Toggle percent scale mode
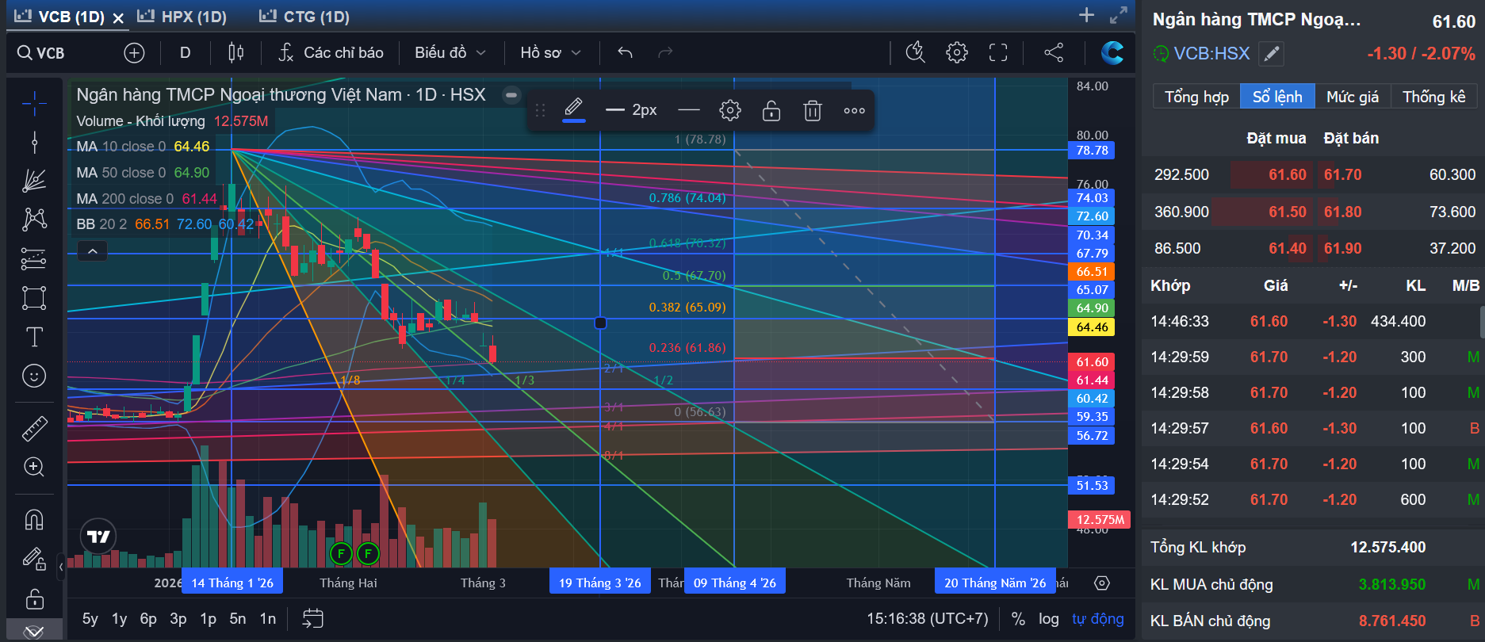Screen dimensions: 1485x642 [1019, 618]
